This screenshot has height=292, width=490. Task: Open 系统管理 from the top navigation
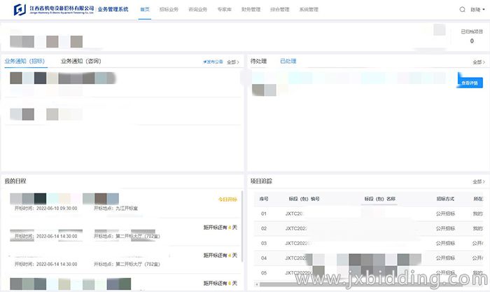[308, 10]
